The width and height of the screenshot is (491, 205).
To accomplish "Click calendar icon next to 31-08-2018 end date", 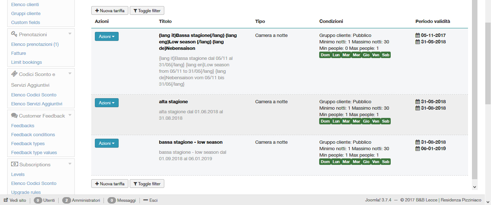I will coord(418,108).
